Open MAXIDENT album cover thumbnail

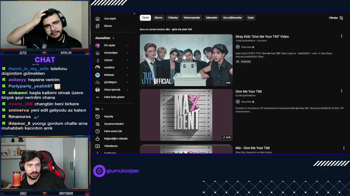click(x=186, y=115)
